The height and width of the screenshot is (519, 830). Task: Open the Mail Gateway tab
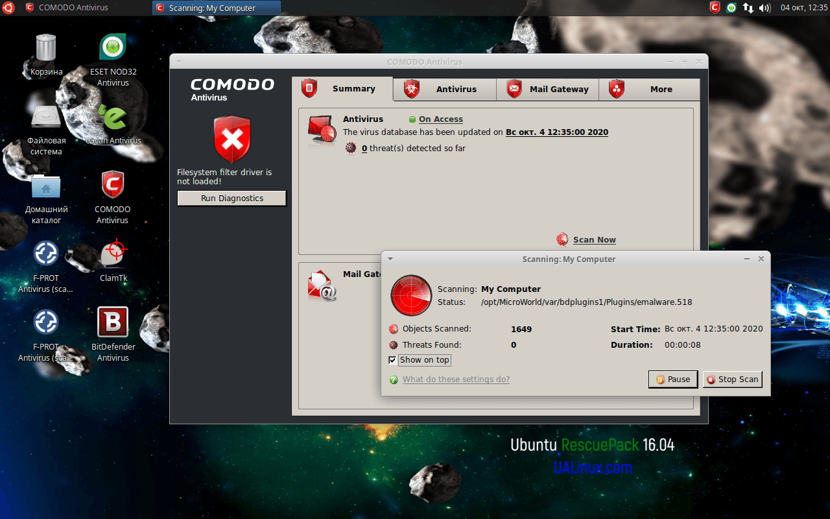547,90
